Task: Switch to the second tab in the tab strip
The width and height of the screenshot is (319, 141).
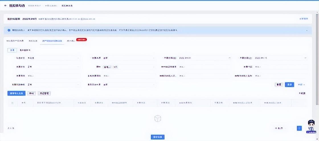Action: tap(33, 41)
